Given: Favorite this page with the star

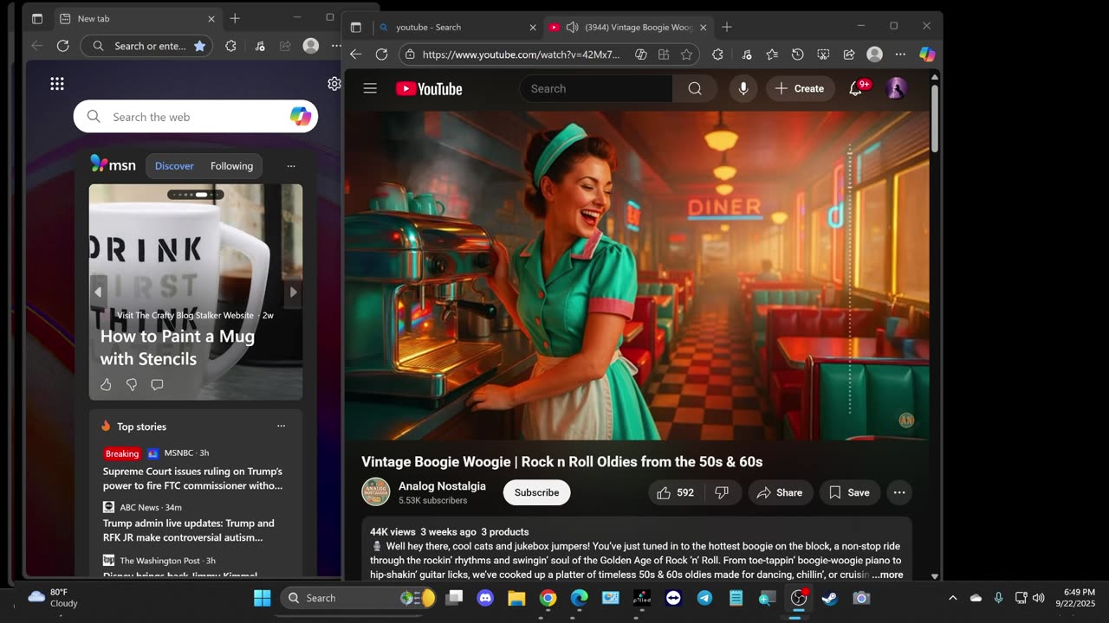Looking at the screenshot, I should (686, 55).
